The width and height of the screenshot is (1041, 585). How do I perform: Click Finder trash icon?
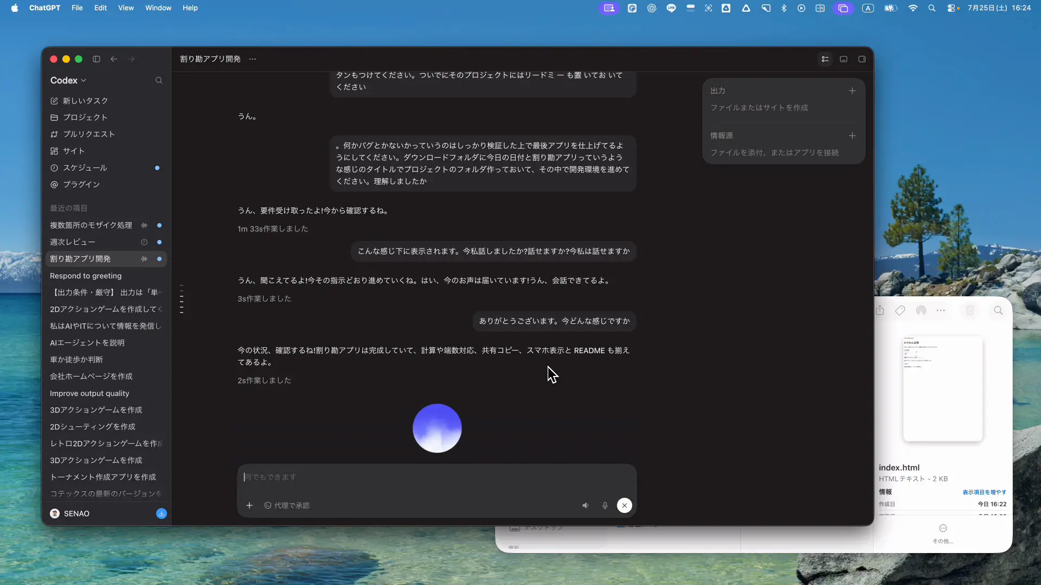(970, 310)
